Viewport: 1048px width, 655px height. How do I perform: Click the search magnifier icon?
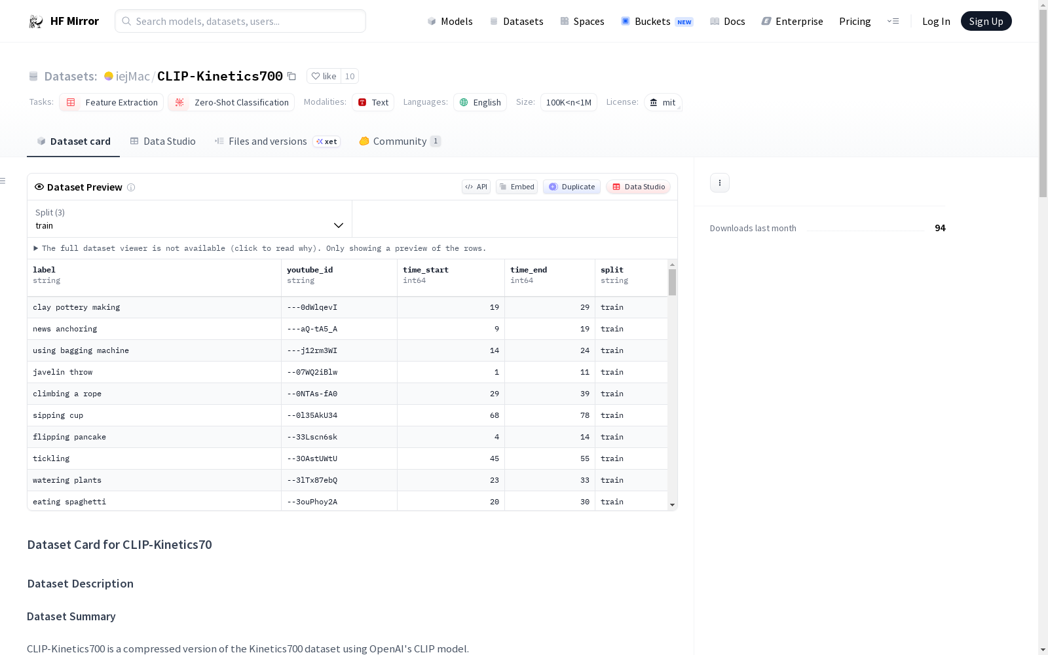(126, 21)
